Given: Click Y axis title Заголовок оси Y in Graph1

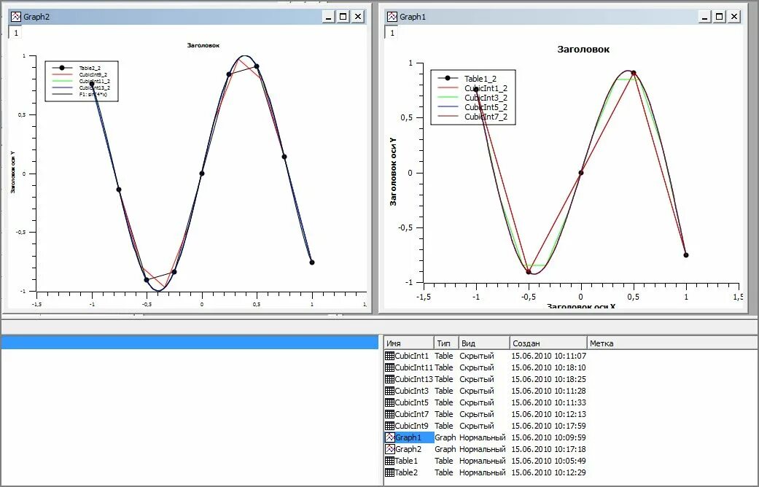Looking at the screenshot, I should coord(393,172).
